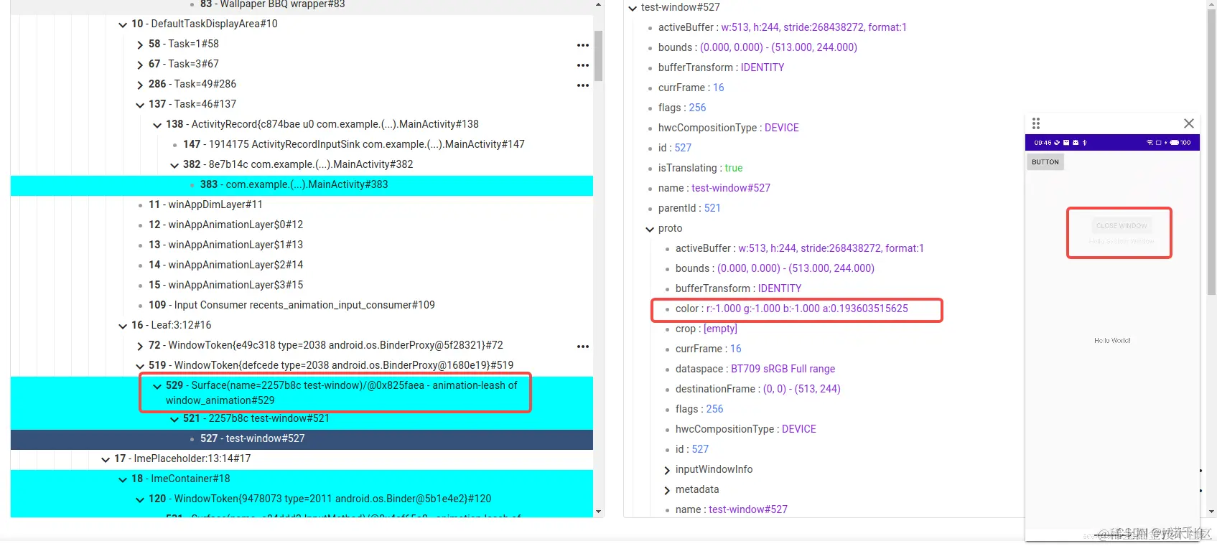Select 527 - test-window#527 layer row

tap(302, 439)
